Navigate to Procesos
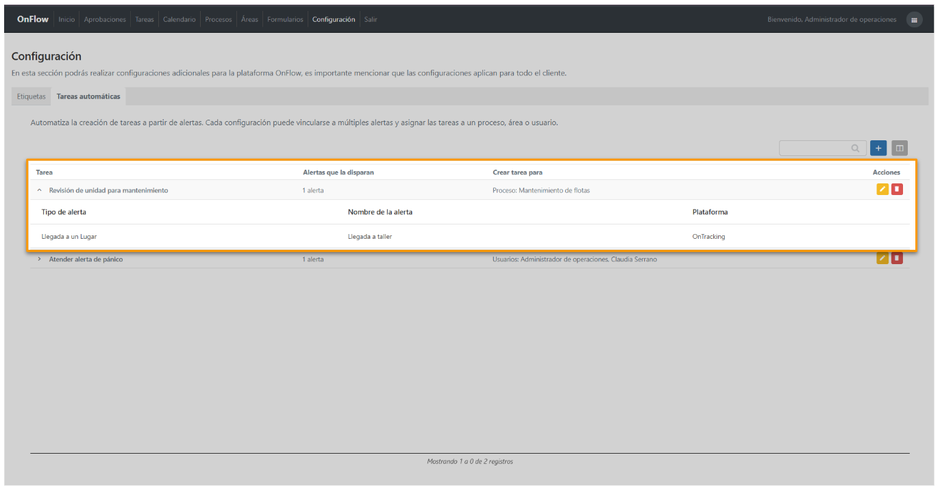This screenshot has width=940, height=492. [219, 19]
